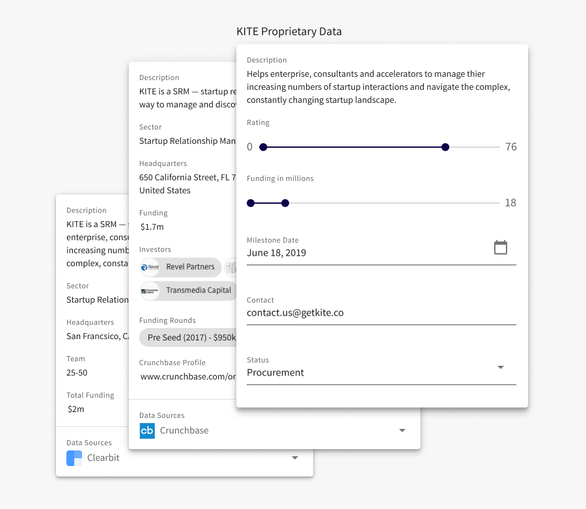Screen dimensions: 586x509
Task: Select the Revel Partners investor chip
Action: (180, 268)
